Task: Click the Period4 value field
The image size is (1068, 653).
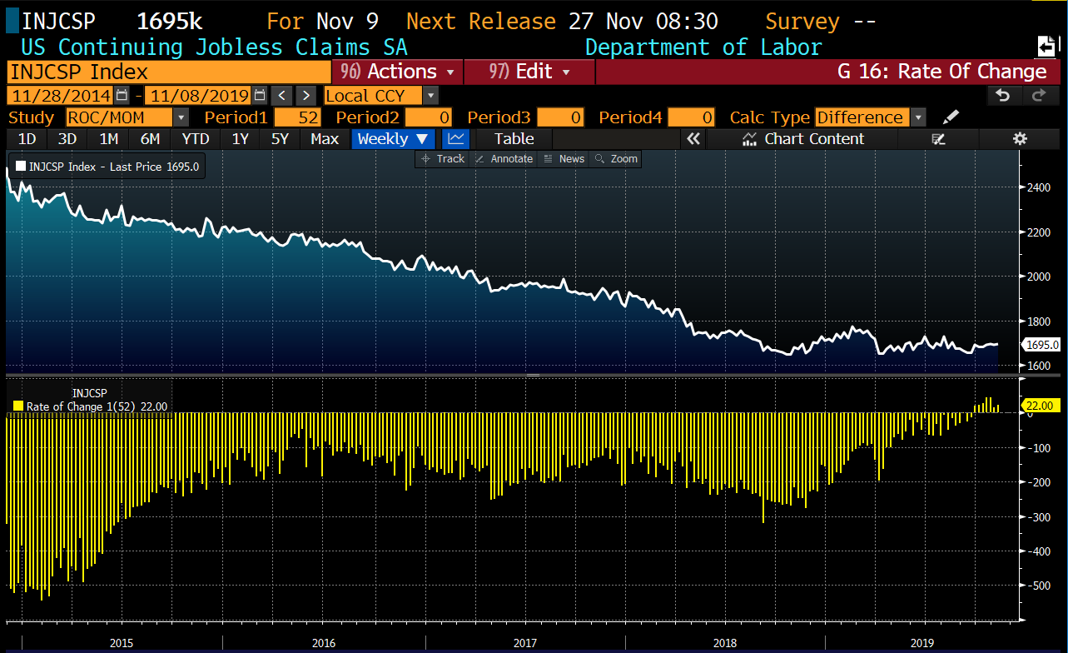Action: tap(690, 117)
